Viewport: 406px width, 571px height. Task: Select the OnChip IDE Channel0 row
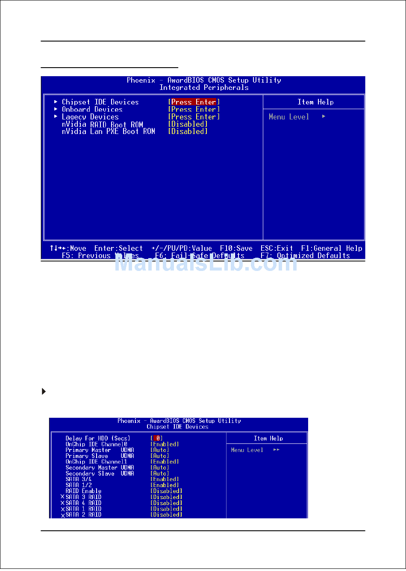[97, 444]
